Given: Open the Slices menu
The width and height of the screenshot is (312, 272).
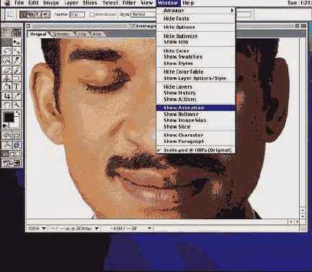Looking at the screenshot, I should [x=90, y=3].
